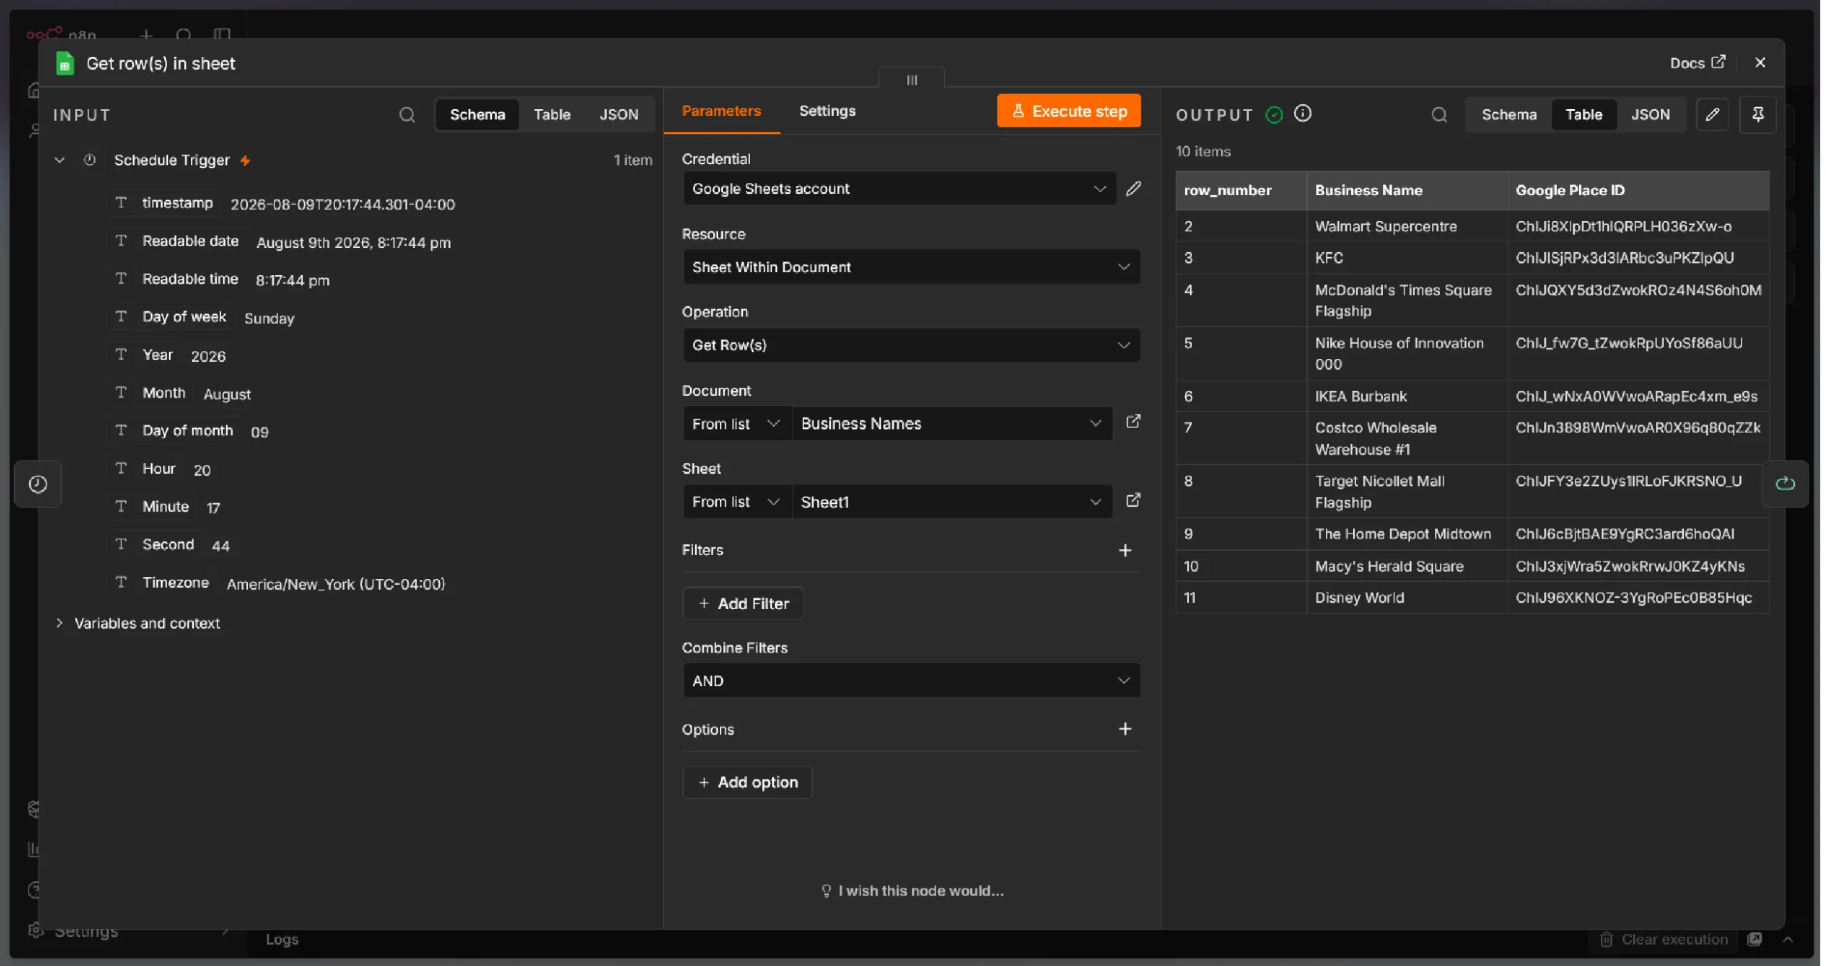Open the Docs external link

tap(1697, 63)
